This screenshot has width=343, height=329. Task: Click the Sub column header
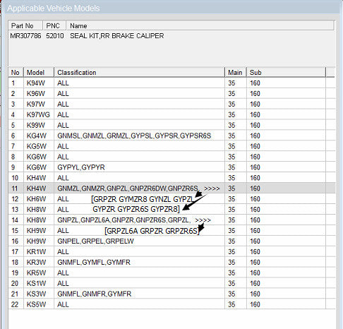(x=286, y=72)
